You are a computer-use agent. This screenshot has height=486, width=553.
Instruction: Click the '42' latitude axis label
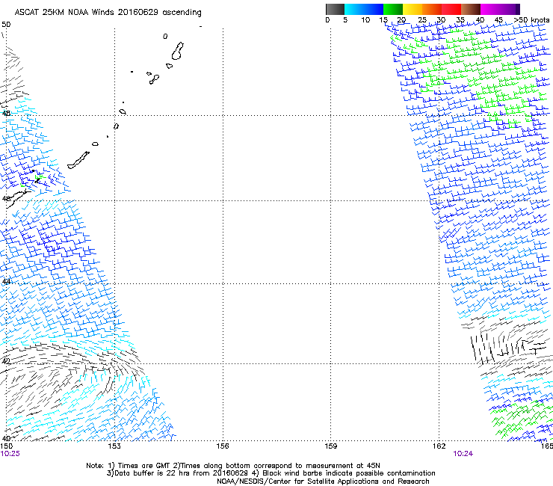point(6,361)
